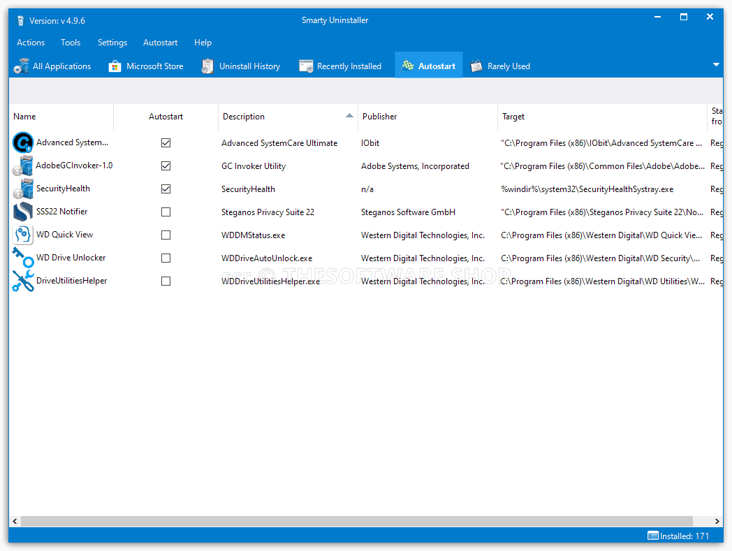Image resolution: width=732 pixels, height=551 pixels.
Task: Select the Steganos Privacy Suite 22 description
Action: 268,212
